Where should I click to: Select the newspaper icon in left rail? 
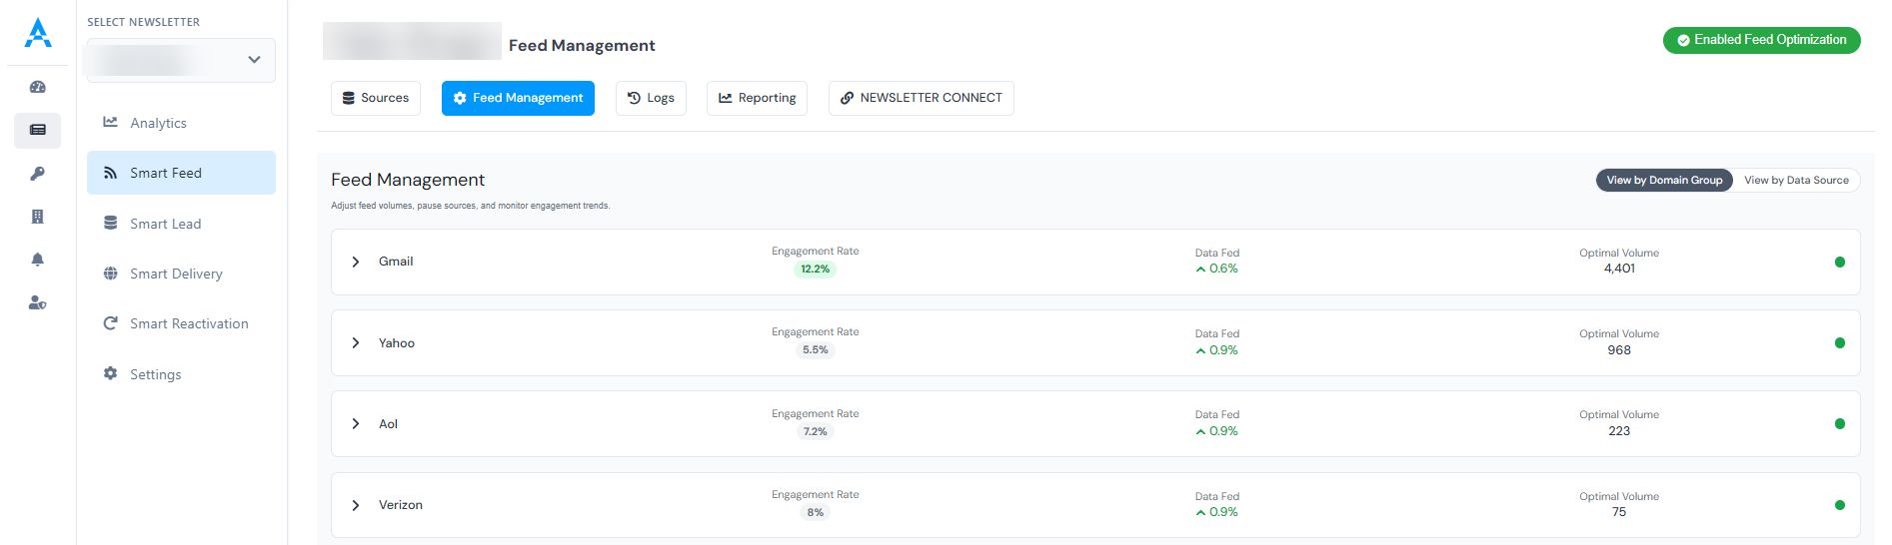[38, 130]
